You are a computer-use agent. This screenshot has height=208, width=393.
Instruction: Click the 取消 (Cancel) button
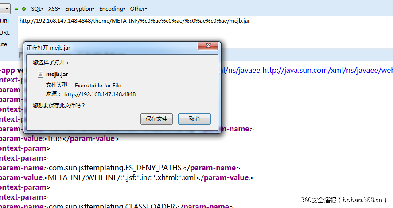tap(194, 119)
